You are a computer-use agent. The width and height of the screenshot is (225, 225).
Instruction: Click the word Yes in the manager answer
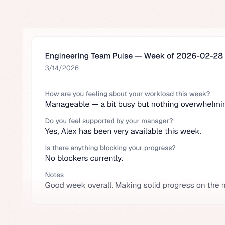pyautogui.click(x=51, y=131)
